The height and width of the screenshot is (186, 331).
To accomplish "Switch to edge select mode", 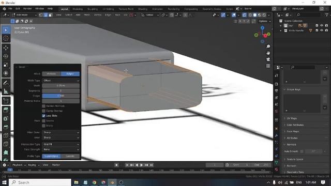I will pos(46,15).
